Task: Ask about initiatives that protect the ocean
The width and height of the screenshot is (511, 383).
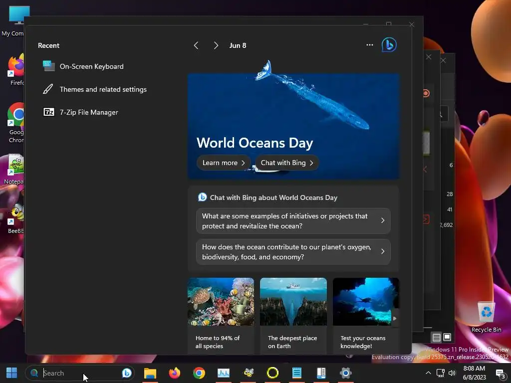Action: 293,221
